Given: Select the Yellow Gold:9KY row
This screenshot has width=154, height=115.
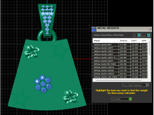Looking at the screenshot, I should [x=120, y=45].
